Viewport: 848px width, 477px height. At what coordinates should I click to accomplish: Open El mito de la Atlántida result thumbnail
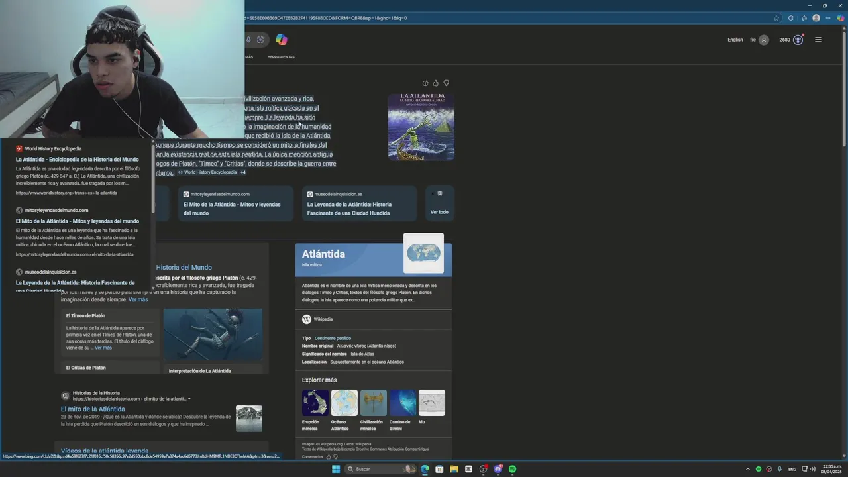(x=249, y=419)
